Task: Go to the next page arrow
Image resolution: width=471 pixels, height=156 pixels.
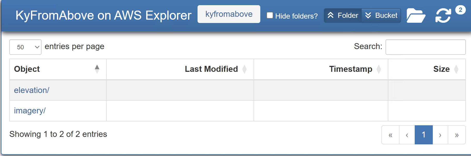Action: click(440, 135)
